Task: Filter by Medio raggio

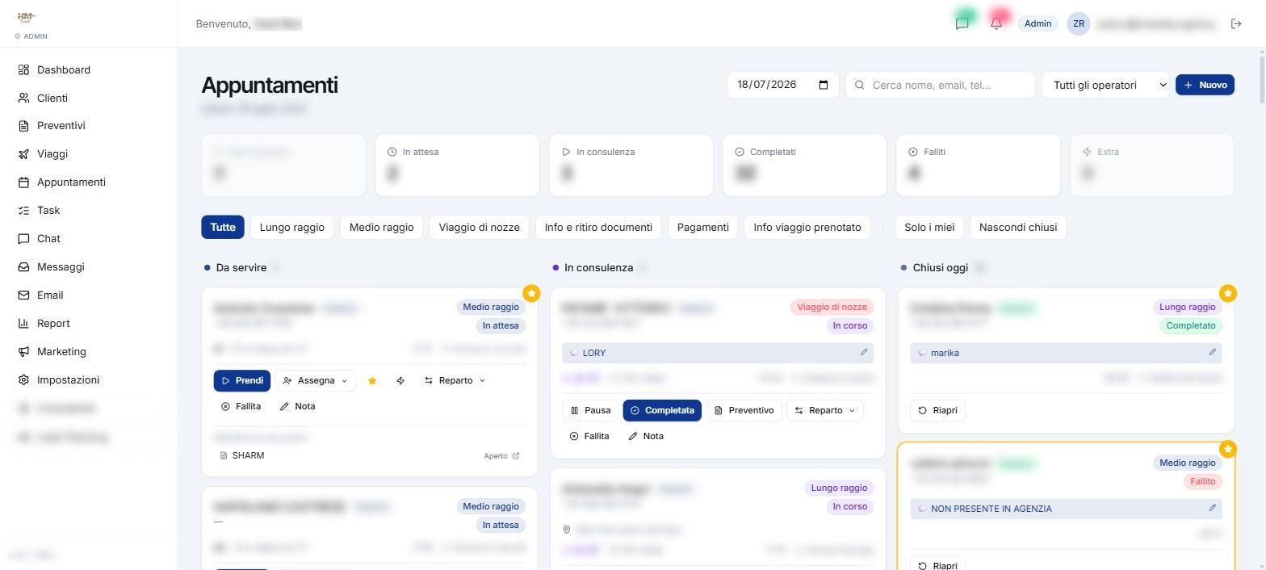Action: coord(381,227)
